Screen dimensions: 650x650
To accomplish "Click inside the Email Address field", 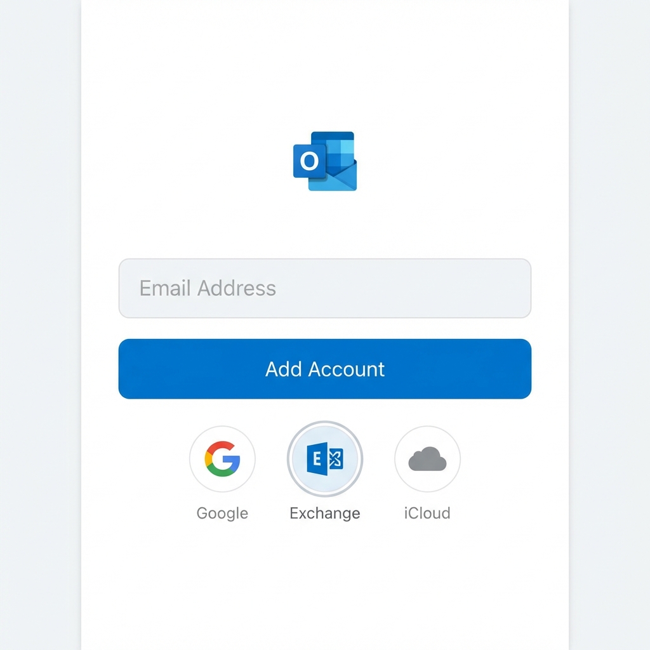I will [x=324, y=289].
